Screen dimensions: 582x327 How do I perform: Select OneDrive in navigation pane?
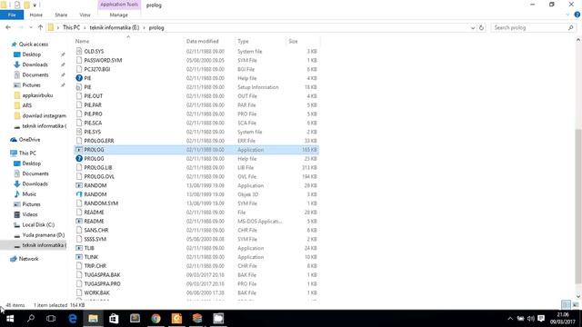click(29, 139)
